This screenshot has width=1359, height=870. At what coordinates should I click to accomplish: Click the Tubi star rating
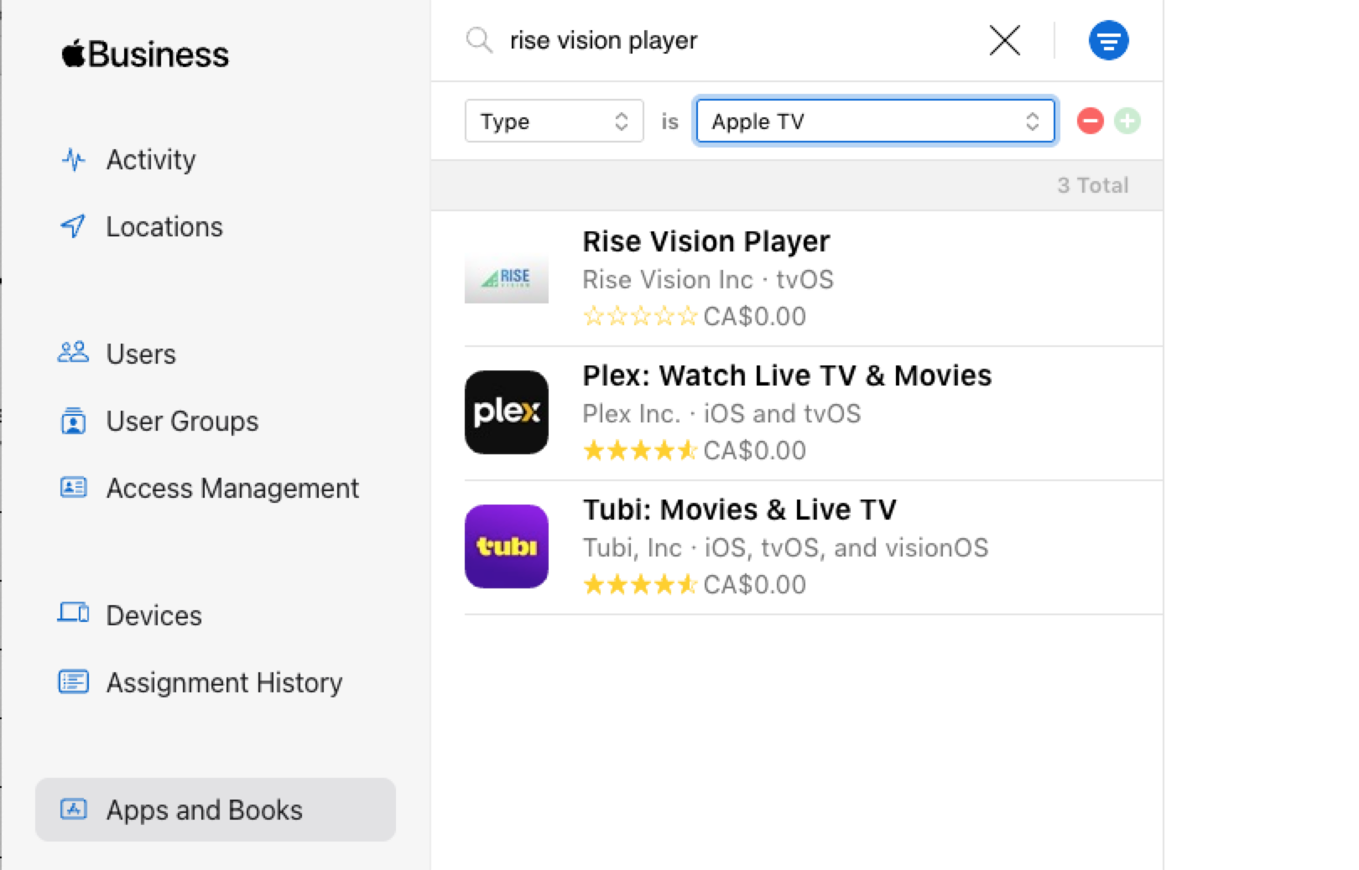tap(640, 584)
